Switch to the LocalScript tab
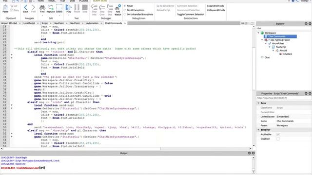The width and height of the screenshot is (312, 175). click(29, 23)
